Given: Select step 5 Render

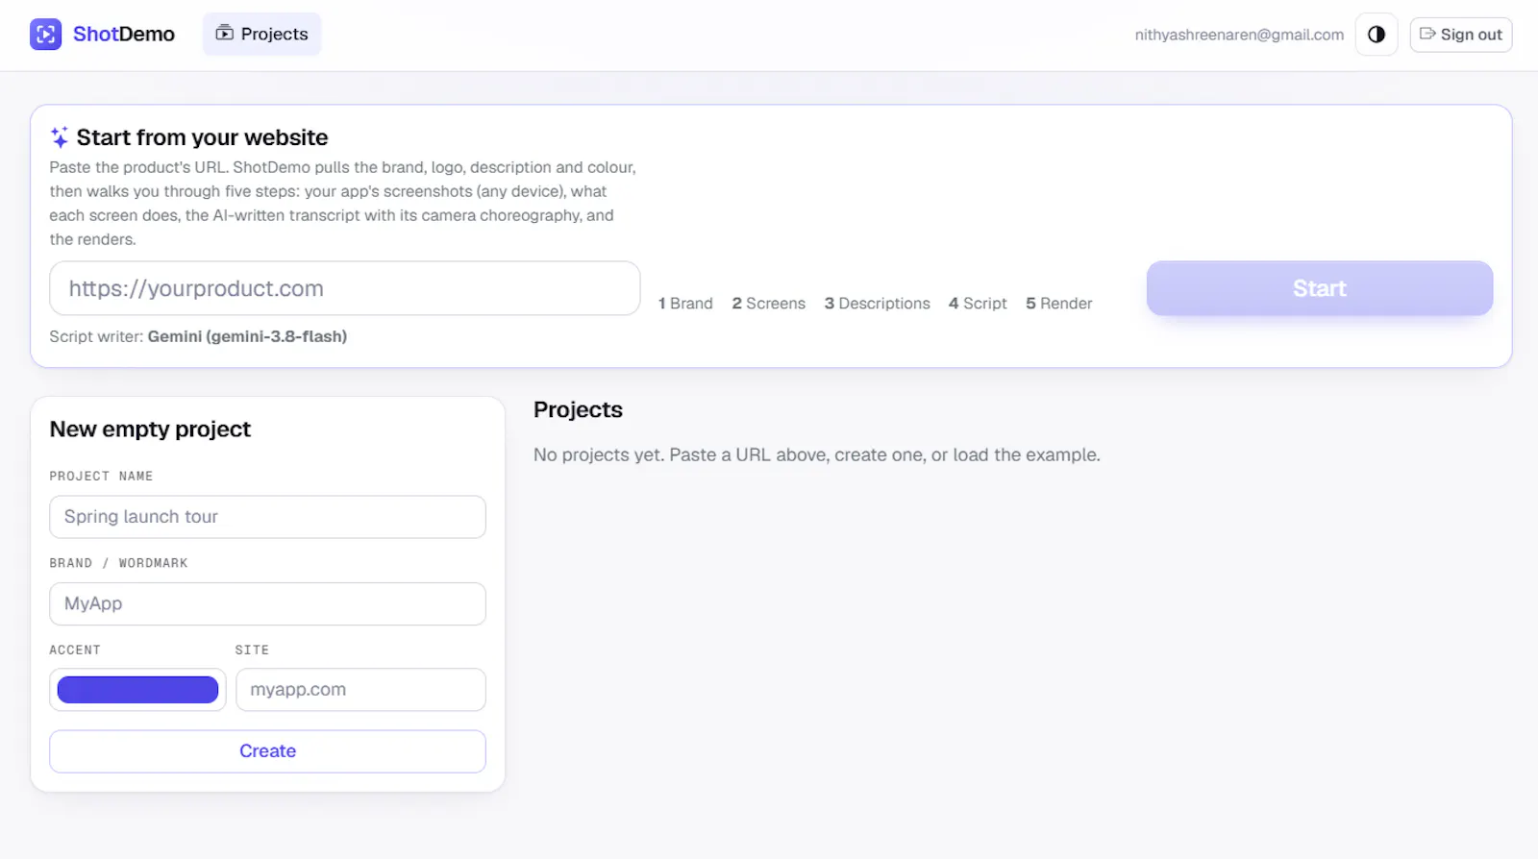Looking at the screenshot, I should [1058, 304].
